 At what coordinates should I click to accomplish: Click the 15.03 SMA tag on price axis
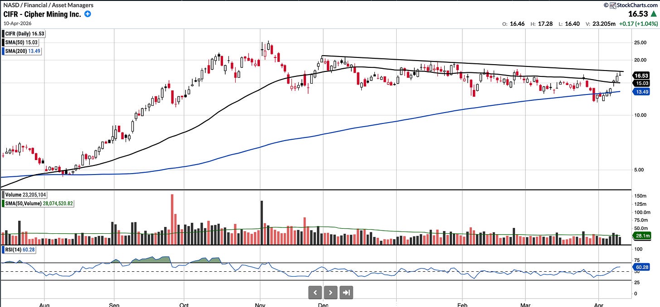point(642,83)
